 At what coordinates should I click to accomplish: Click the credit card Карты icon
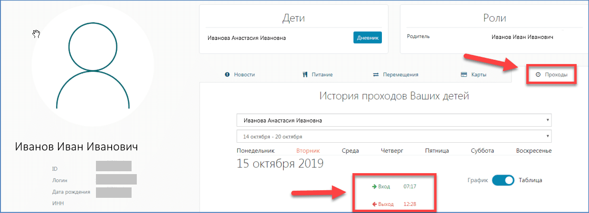(x=464, y=74)
